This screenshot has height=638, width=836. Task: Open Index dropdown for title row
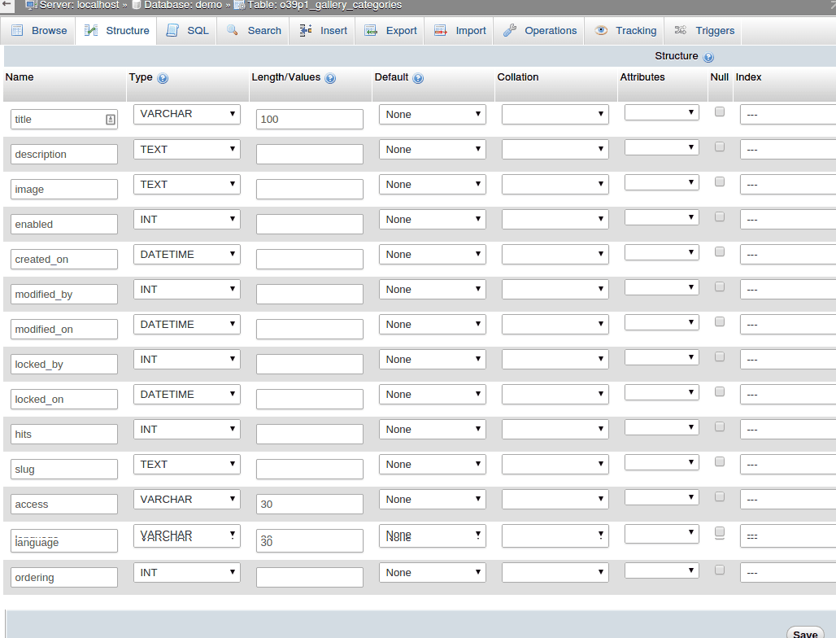[x=788, y=114]
